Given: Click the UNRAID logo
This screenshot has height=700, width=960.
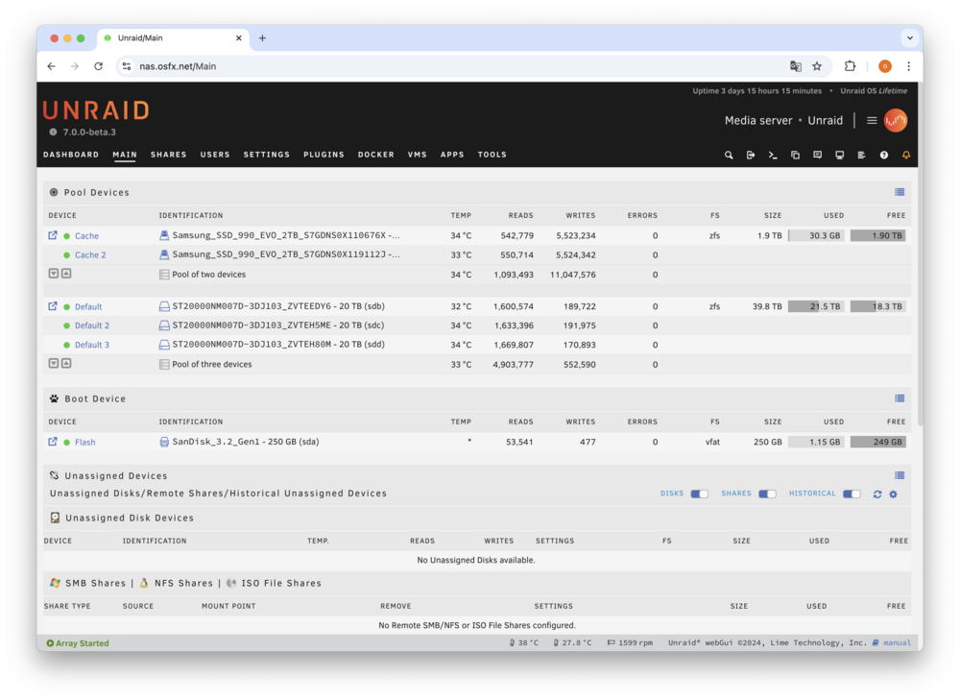Looking at the screenshot, I should [x=96, y=110].
